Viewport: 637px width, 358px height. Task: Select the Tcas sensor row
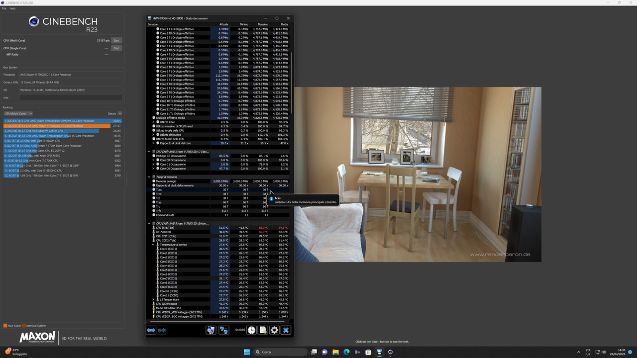[x=217, y=189]
